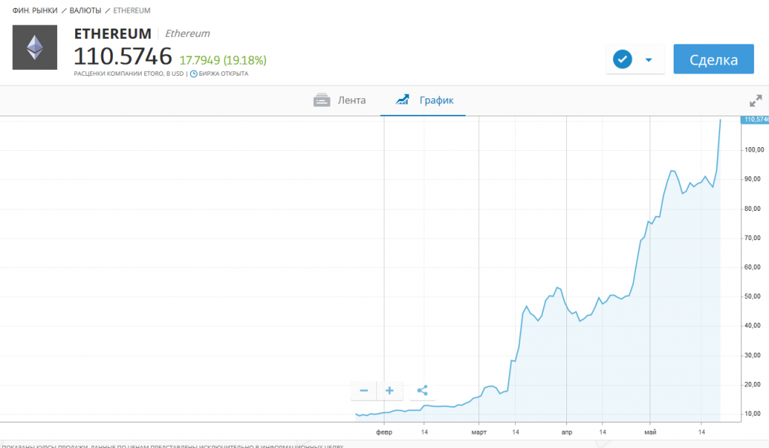Switch to the Лента tab
Viewport: 769px width, 448px height.
point(340,100)
